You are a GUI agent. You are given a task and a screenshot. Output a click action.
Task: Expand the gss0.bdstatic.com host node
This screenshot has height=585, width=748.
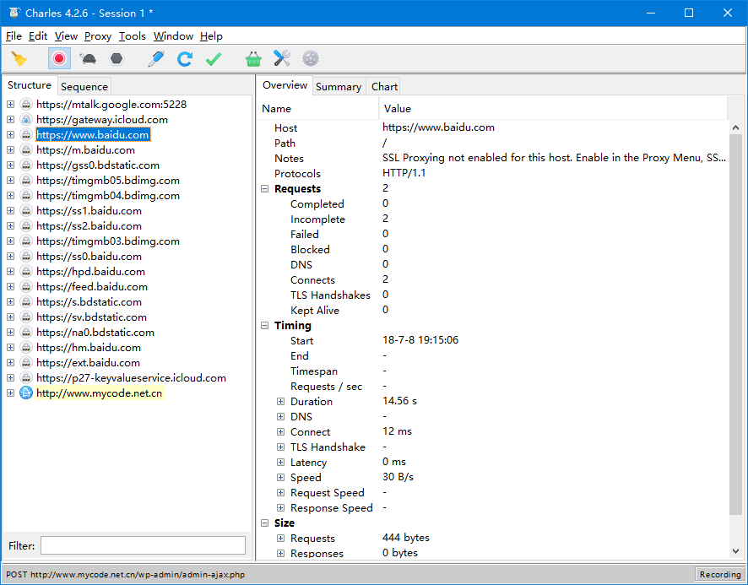click(x=10, y=165)
